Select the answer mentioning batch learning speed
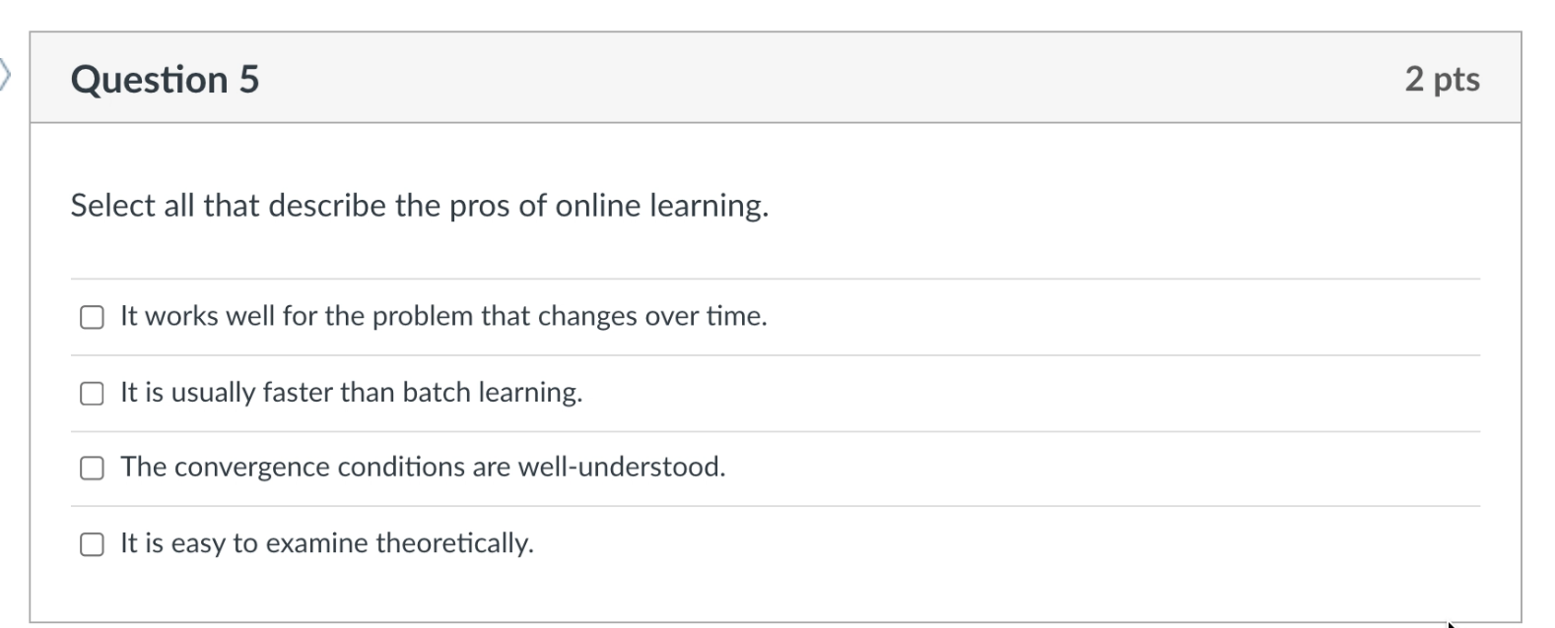1555x628 pixels. point(351,393)
